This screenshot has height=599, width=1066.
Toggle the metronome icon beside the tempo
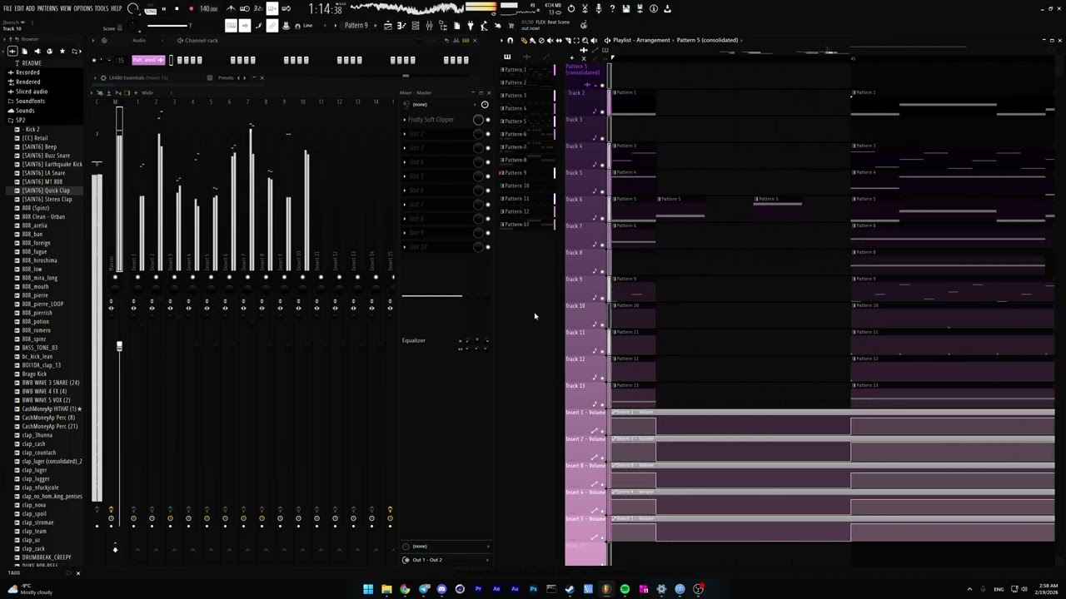click(x=231, y=8)
